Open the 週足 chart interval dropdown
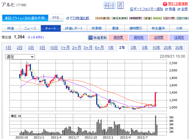The image size is (190, 139). tap(20, 57)
